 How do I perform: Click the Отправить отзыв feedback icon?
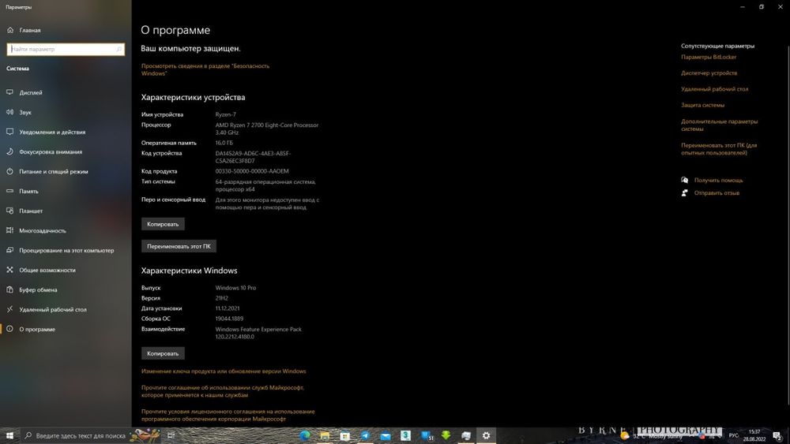685,192
